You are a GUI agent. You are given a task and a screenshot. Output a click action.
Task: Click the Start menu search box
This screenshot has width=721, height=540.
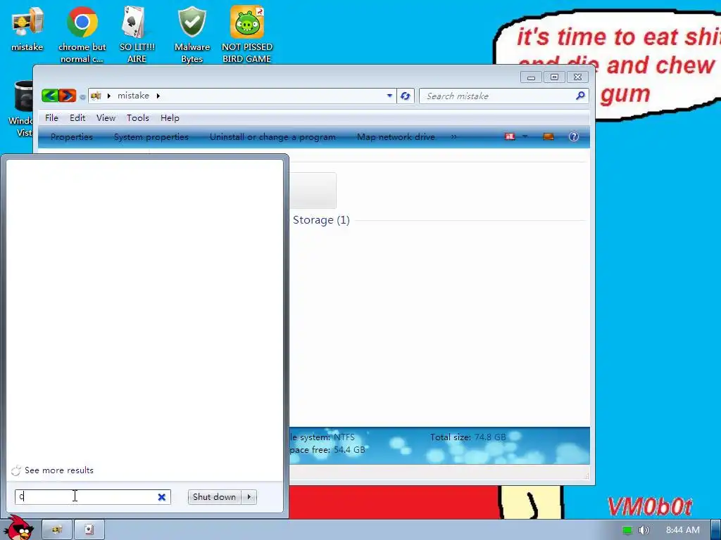point(93,497)
